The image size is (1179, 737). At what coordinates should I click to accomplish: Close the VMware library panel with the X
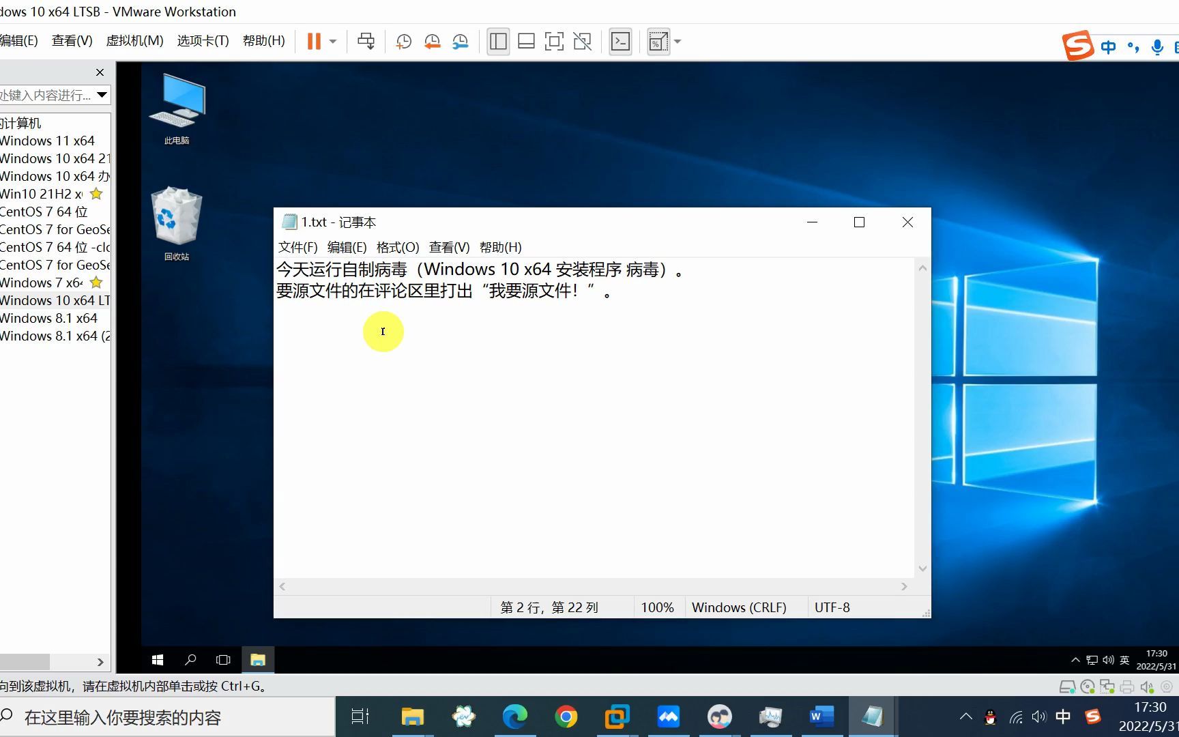point(100,72)
